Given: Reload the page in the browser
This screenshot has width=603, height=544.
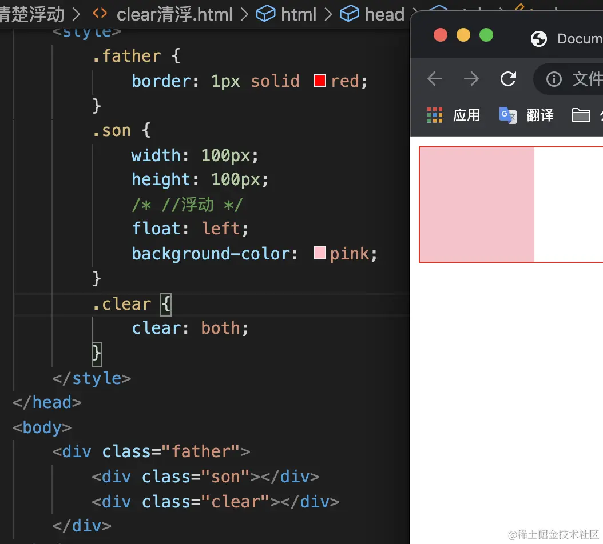Looking at the screenshot, I should 508,79.
